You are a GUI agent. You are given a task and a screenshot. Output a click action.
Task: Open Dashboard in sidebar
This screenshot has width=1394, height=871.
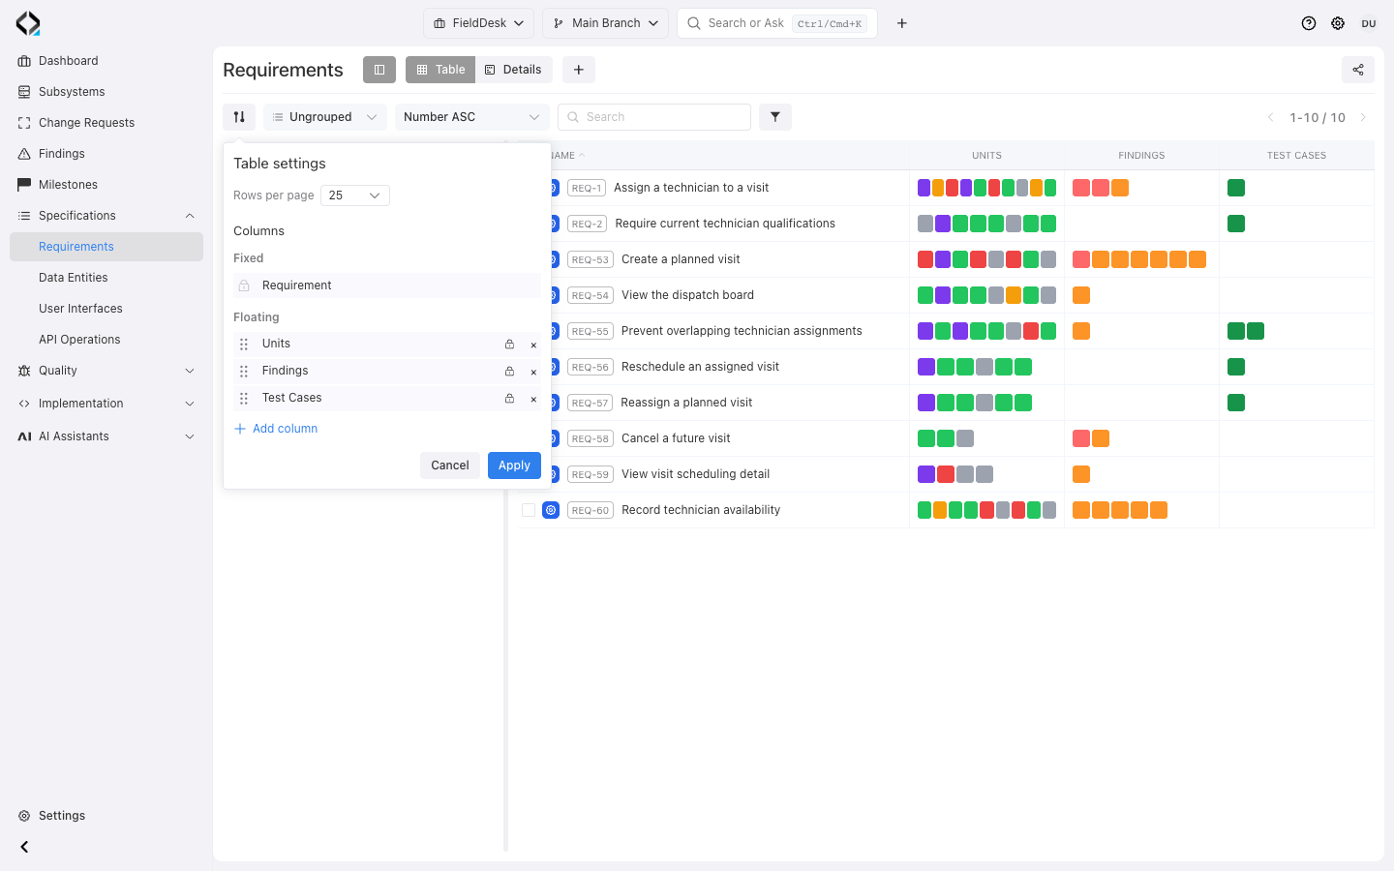[106, 61]
